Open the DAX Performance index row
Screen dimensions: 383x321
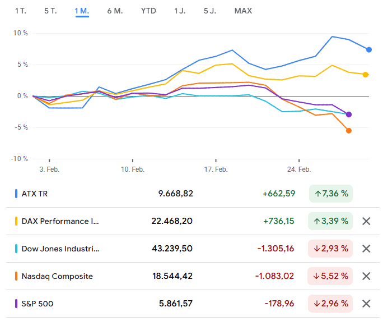tap(193, 221)
